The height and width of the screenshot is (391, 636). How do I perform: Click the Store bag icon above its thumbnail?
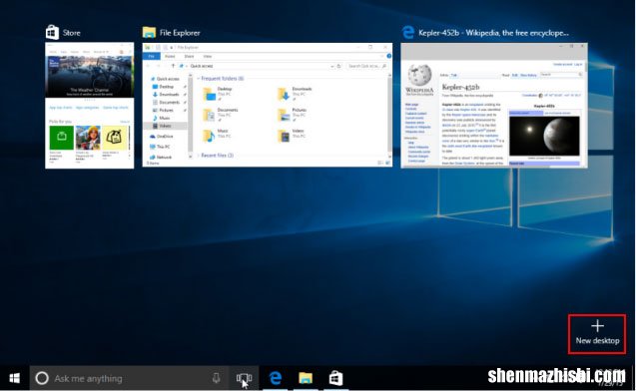point(52,32)
